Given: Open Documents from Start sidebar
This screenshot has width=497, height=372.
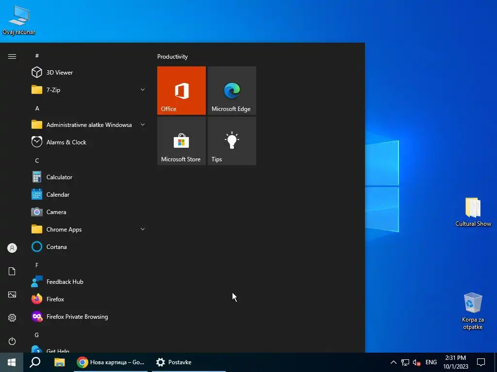Looking at the screenshot, I should click(12, 271).
